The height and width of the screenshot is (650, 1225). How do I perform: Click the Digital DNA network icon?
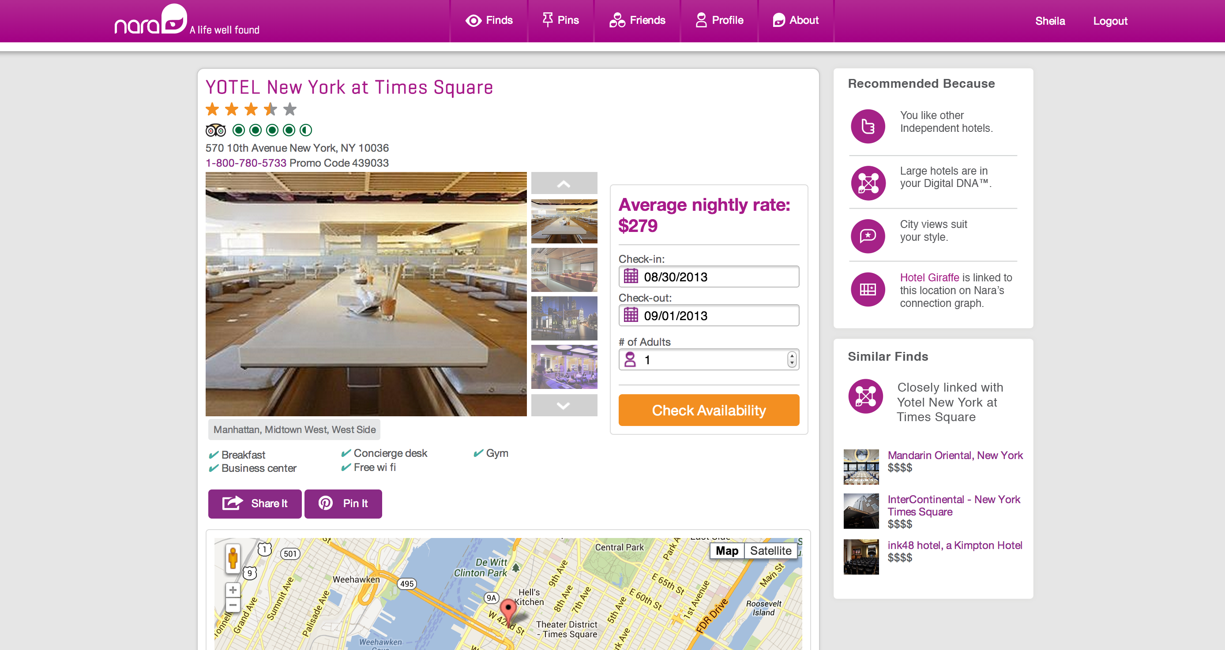click(x=868, y=183)
